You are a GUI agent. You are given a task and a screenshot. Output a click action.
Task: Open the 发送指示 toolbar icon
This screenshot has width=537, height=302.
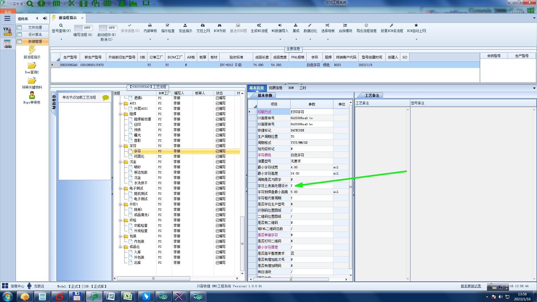click(x=185, y=25)
